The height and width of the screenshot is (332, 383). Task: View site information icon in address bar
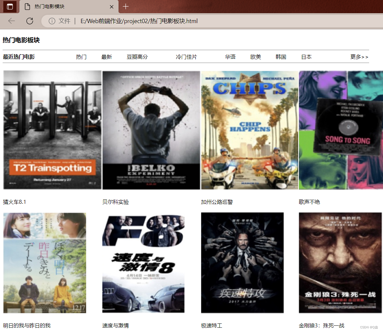52,21
